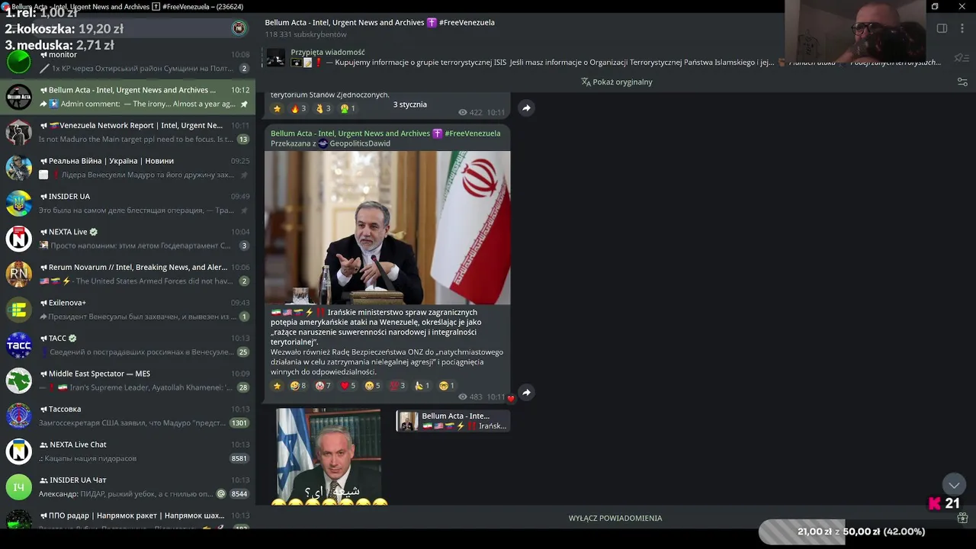This screenshot has width=976, height=549.
Task: Click forward arrow beside Iranian ministry post
Action: click(526, 393)
